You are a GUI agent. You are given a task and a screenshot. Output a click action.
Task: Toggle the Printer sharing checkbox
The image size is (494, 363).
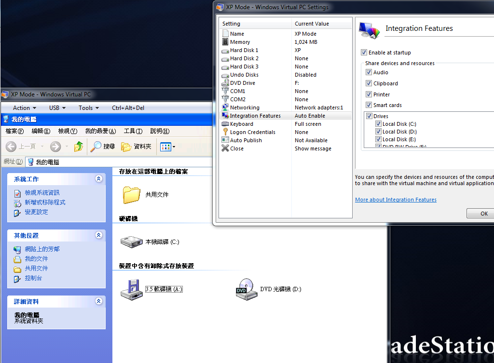369,94
